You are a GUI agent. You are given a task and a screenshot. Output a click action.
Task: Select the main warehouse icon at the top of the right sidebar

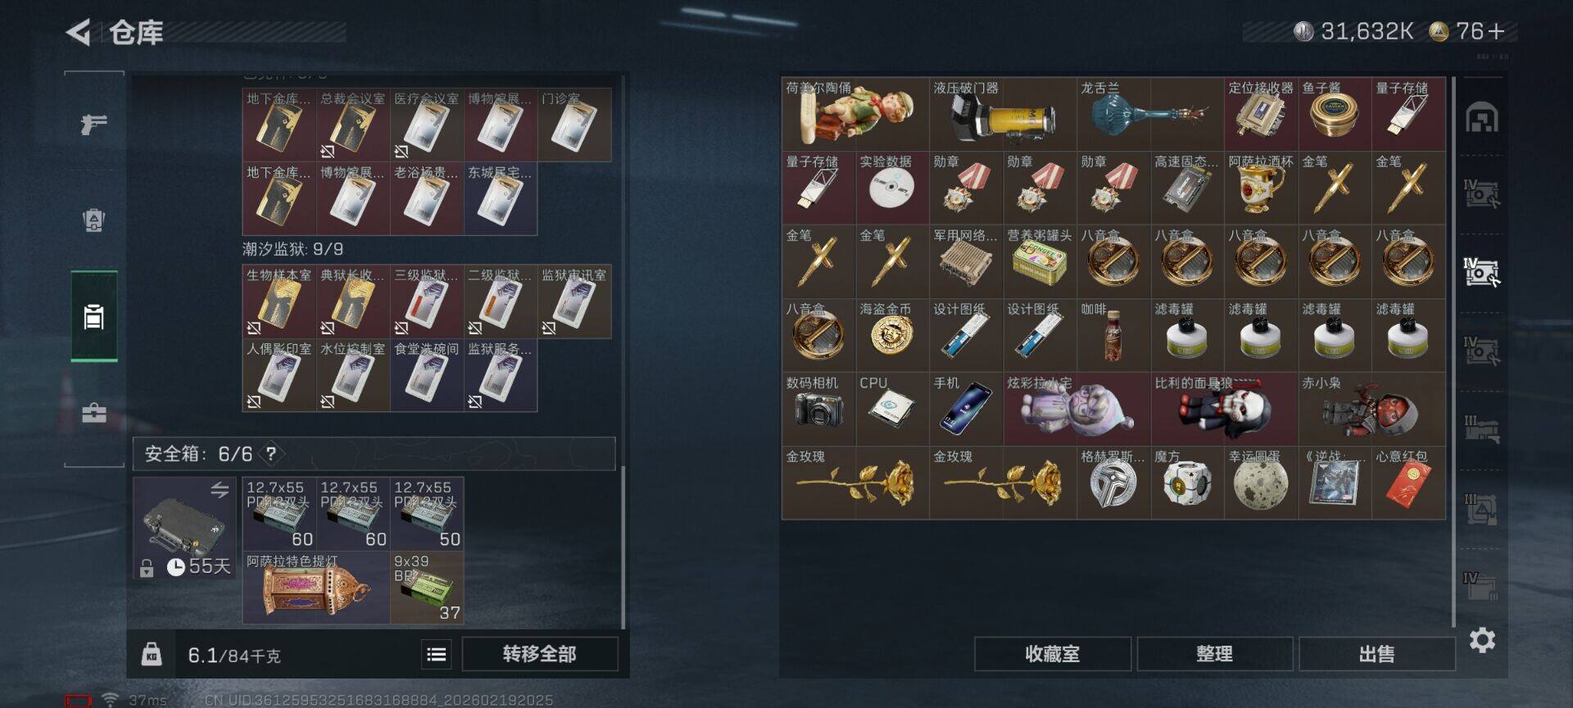(x=1482, y=118)
